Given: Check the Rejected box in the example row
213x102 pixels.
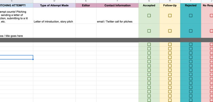Looking at the screenshot, I should click(x=191, y=16).
